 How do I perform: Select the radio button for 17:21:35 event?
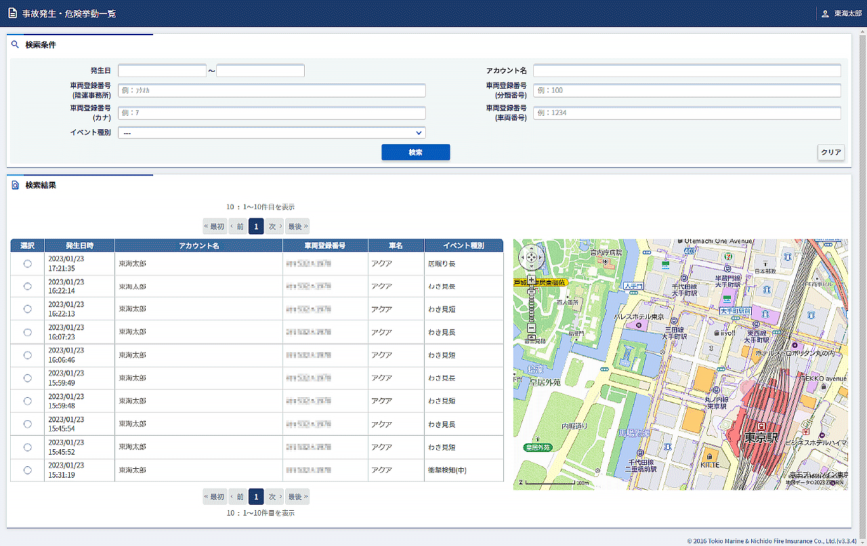(x=28, y=264)
